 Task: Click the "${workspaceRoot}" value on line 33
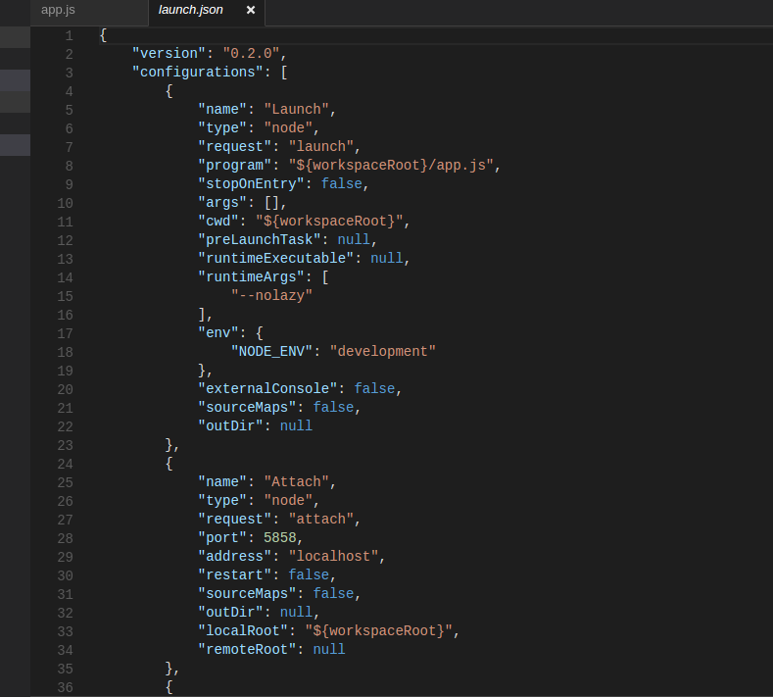point(378,631)
